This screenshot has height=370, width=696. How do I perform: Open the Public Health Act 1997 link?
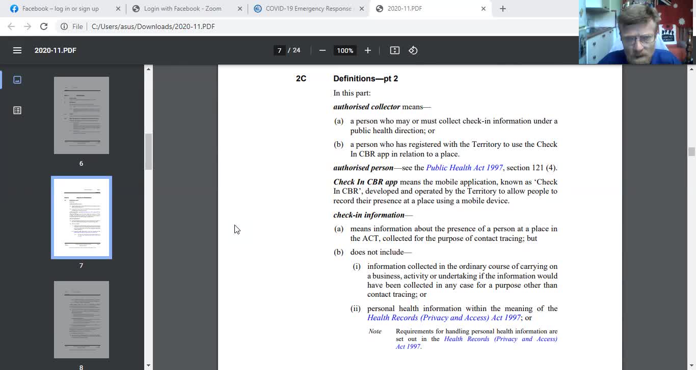coord(464,168)
